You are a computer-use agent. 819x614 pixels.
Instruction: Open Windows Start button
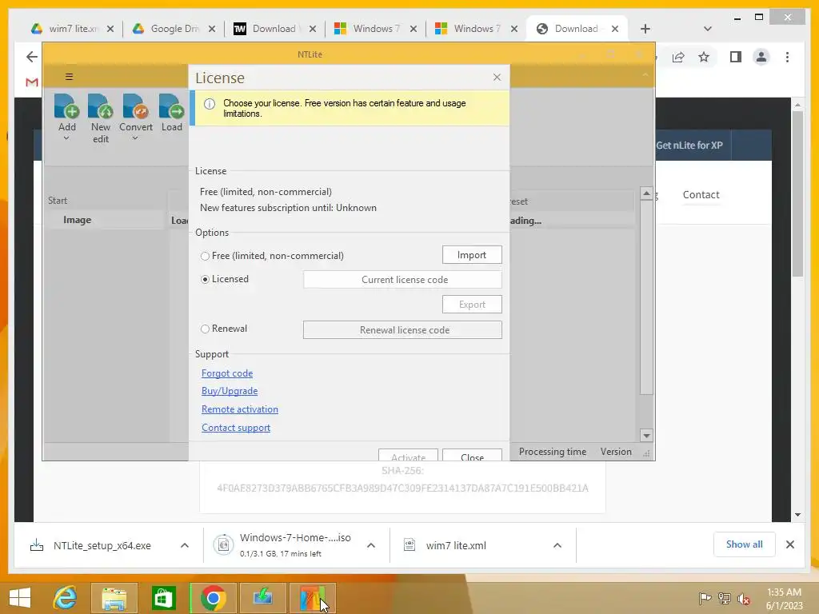tap(20, 598)
